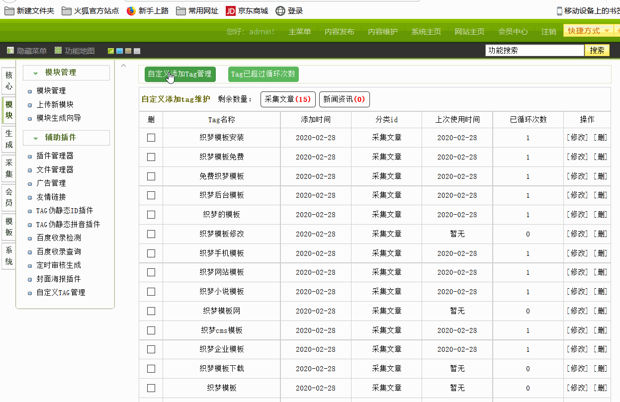Screen dimensions: 620x402
Task: Click the 搜索 search button
Action: pos(597,50)
